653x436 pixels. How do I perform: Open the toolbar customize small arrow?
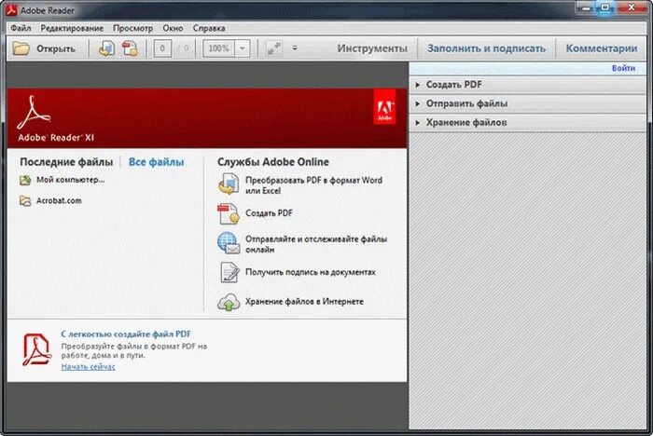click(x=295, y=48)
